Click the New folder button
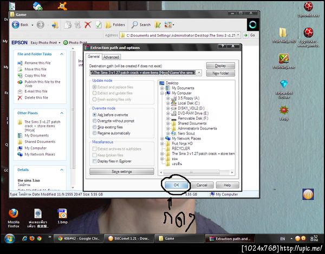The image size is (325, 254). (x=220, y=73)
